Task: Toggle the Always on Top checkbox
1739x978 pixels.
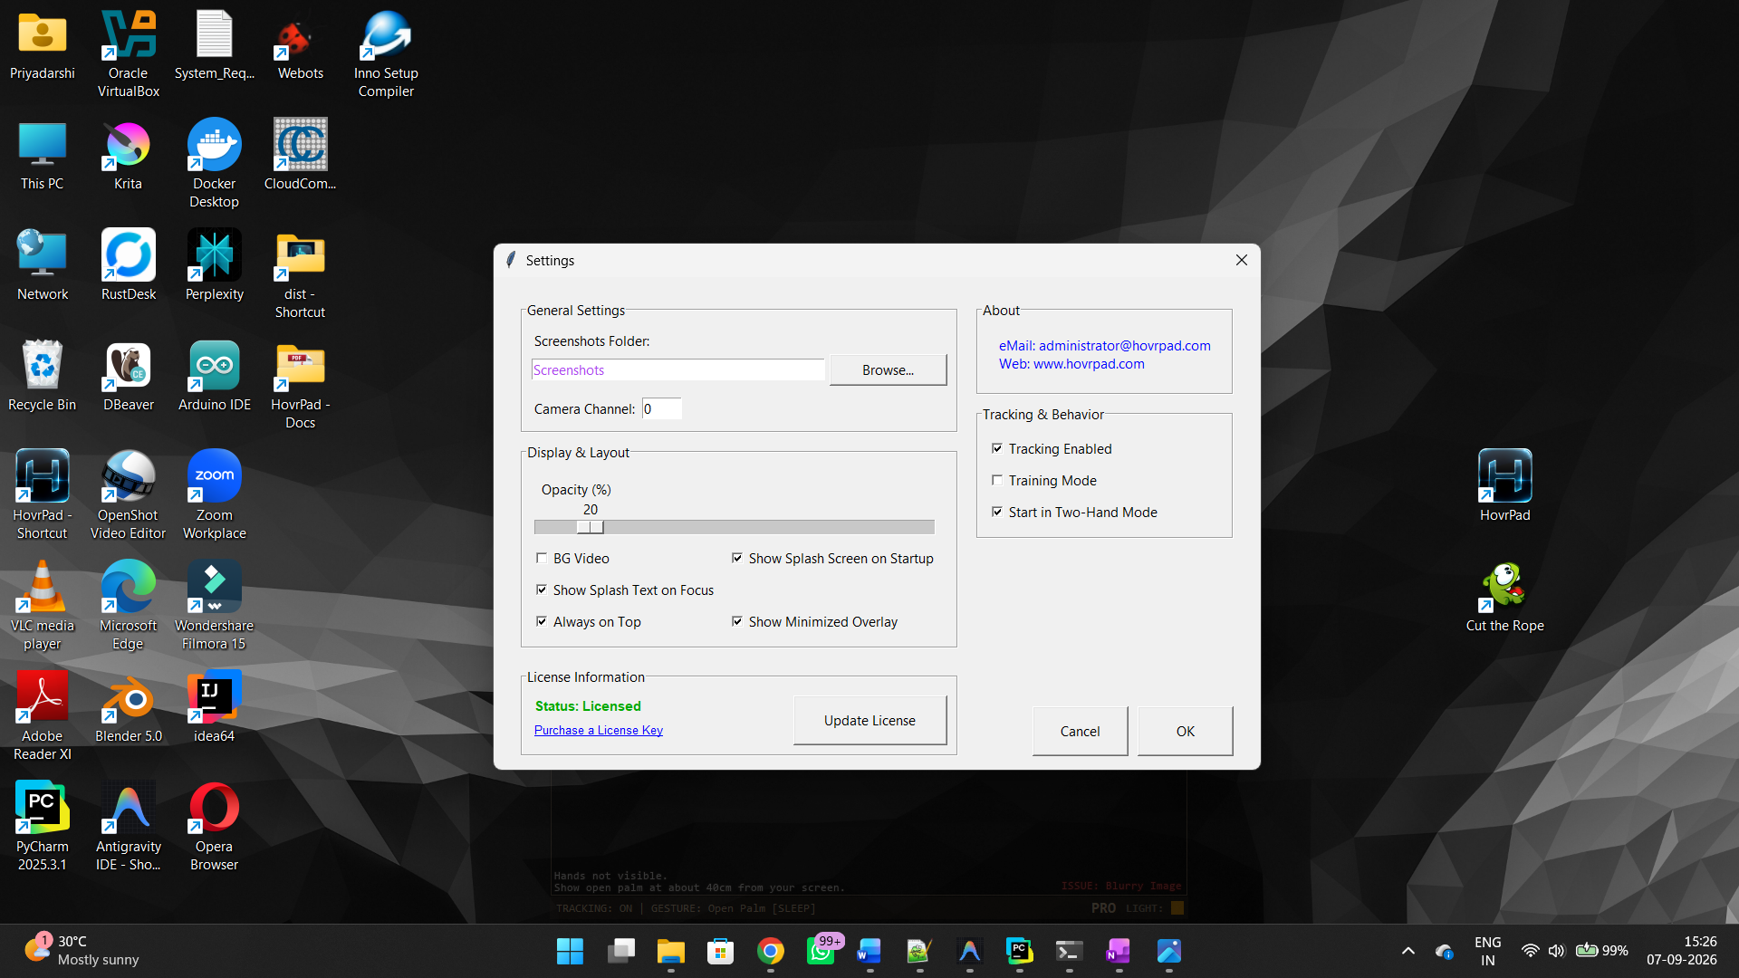Action: click(x=542, y=621)
